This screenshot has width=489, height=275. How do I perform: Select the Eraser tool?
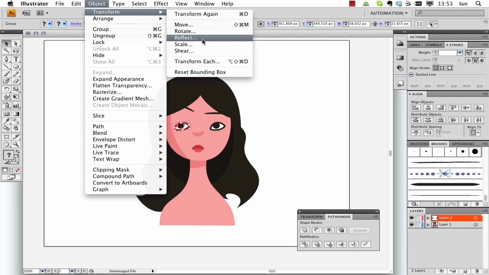[16, 81]
